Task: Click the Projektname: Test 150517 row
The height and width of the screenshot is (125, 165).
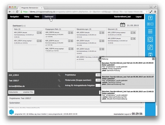Action: [54, 98]
